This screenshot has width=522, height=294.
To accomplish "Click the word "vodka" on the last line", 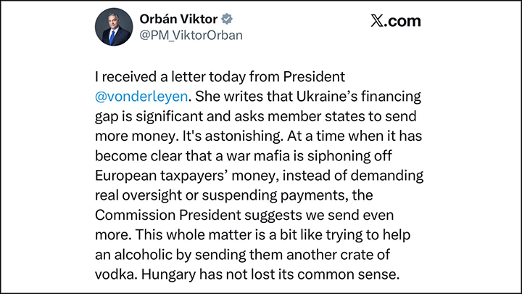I will pyautogui.click(x=116, y=274).
